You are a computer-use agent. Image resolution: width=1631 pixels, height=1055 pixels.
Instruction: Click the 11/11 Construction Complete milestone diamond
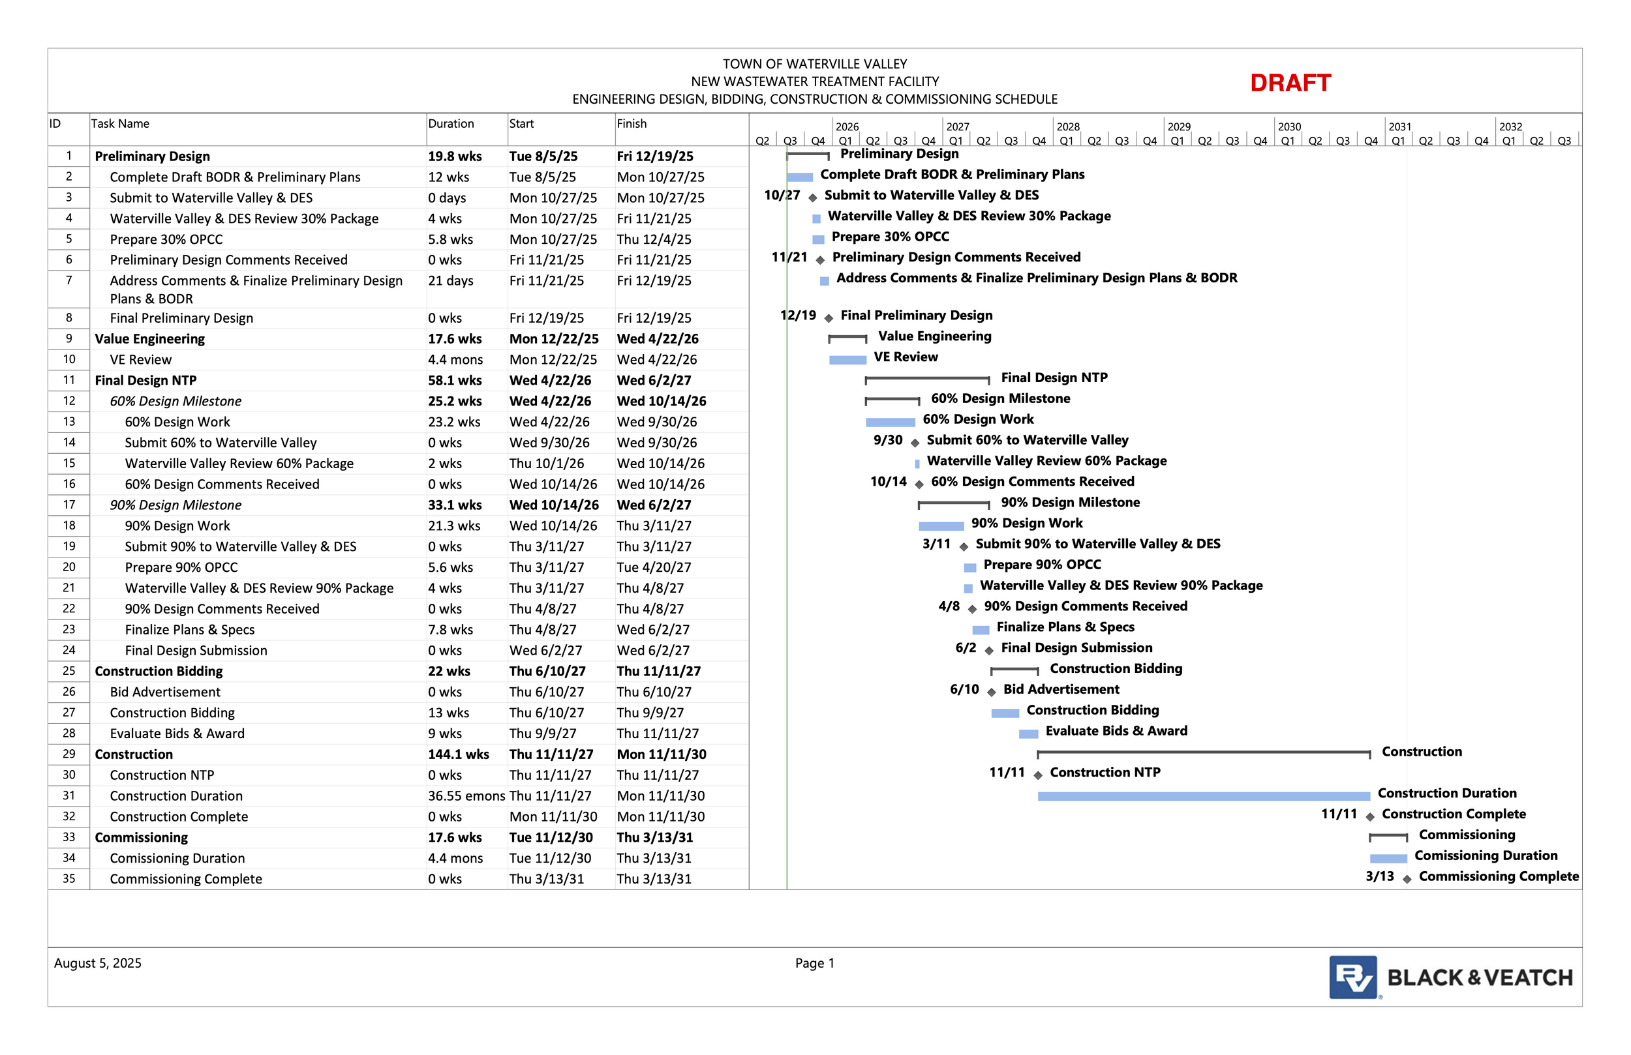1370,817
